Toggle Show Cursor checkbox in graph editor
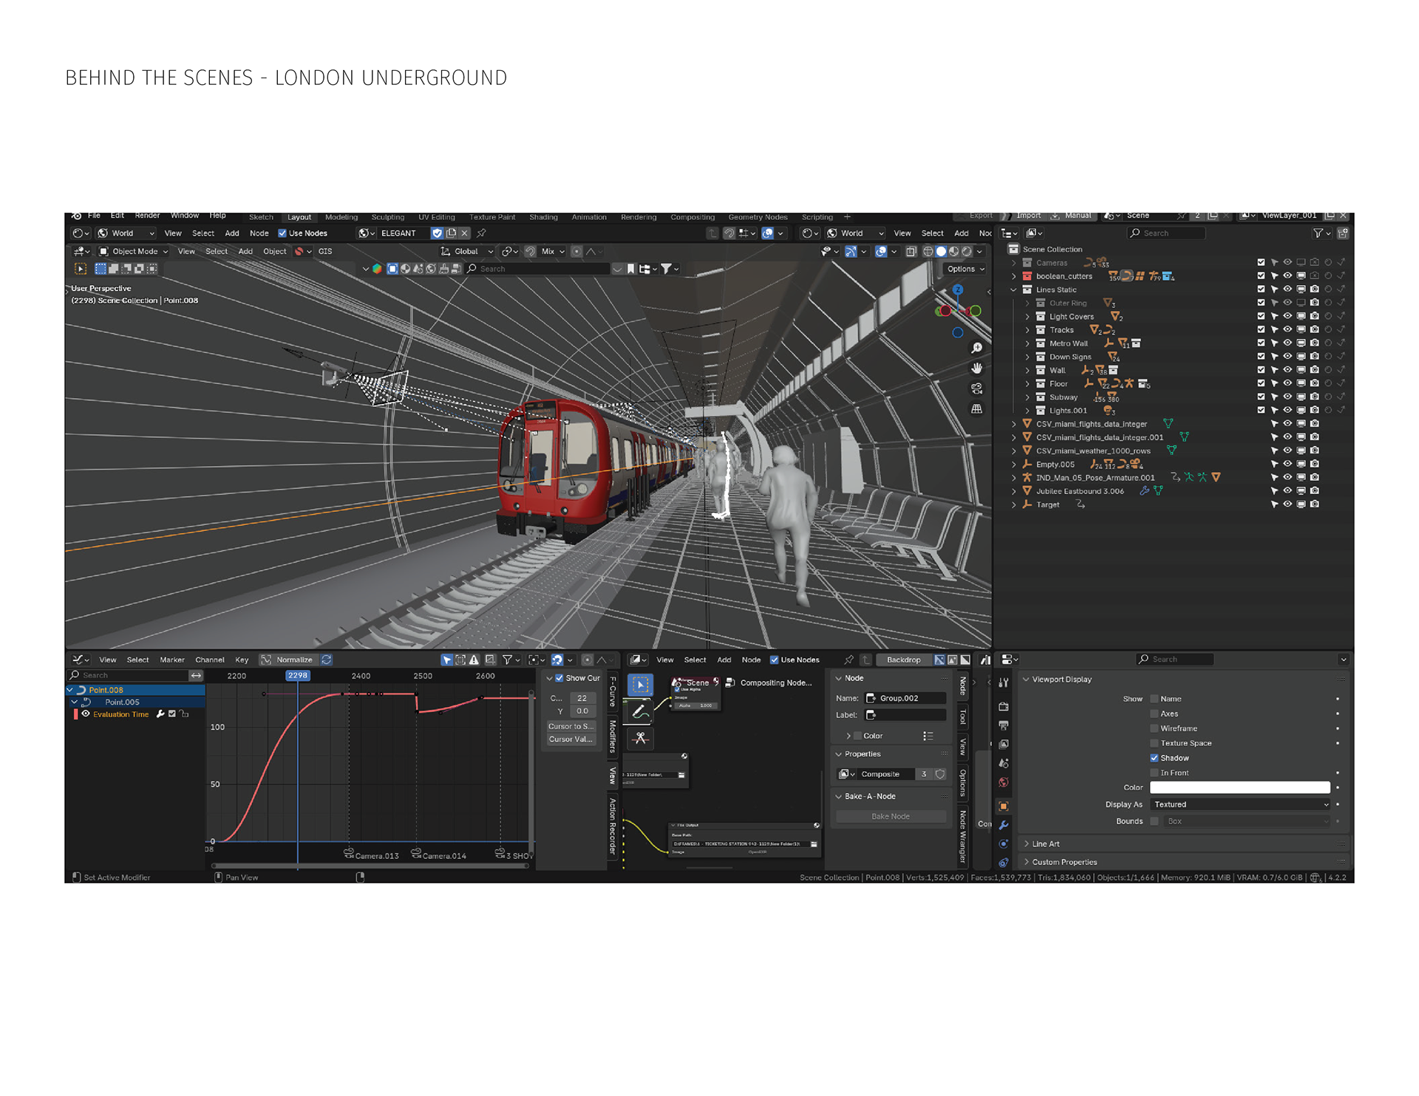The height and width of the screenshot is (1096, 1419). (x=559, y=678)
